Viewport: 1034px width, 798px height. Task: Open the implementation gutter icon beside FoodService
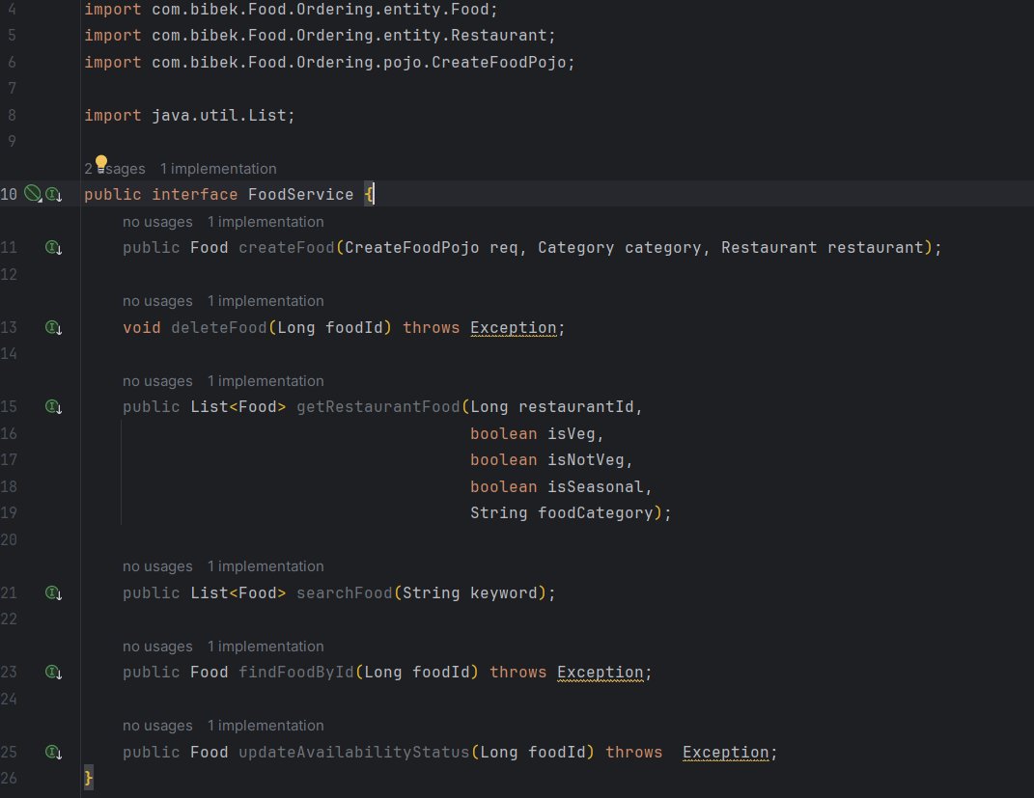tap(53, 194)
